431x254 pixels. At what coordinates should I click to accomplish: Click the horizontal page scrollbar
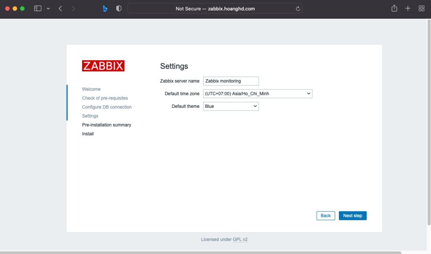tap(201, 252)
